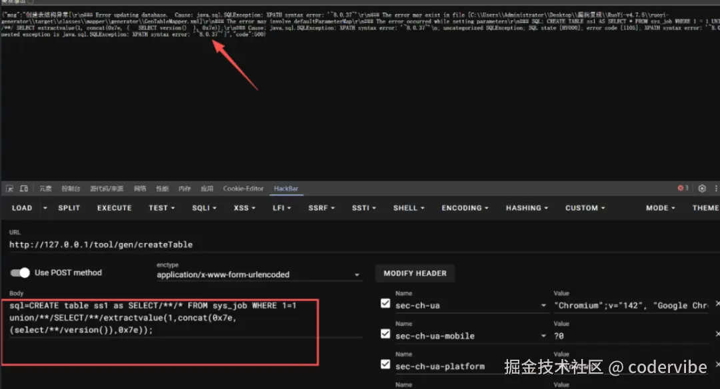The height and width of the screenshot is (389, 720).
Task: Open the 应用 tab
Action: point(207,189)
